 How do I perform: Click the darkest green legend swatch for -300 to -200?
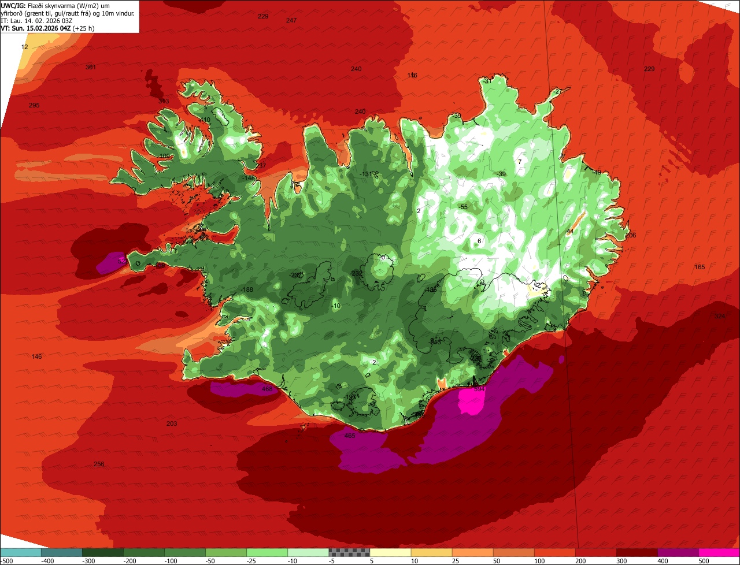103,552
